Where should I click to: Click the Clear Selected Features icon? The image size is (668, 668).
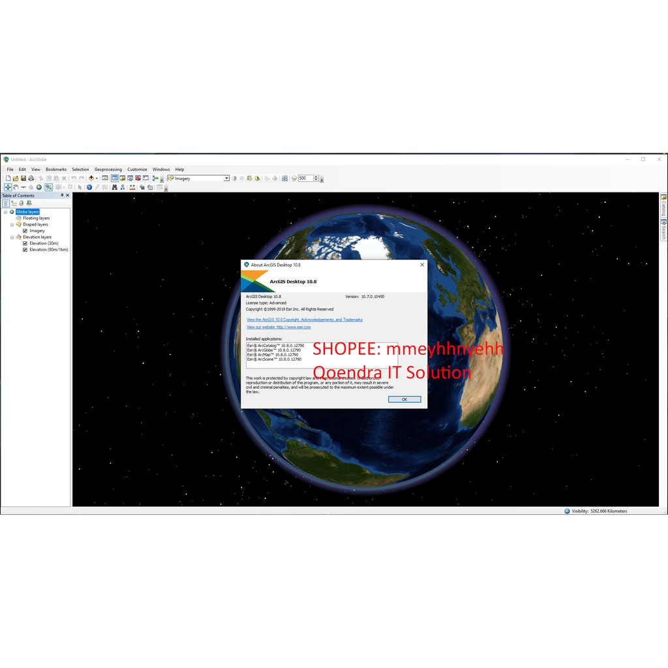[x=70, y=187]
